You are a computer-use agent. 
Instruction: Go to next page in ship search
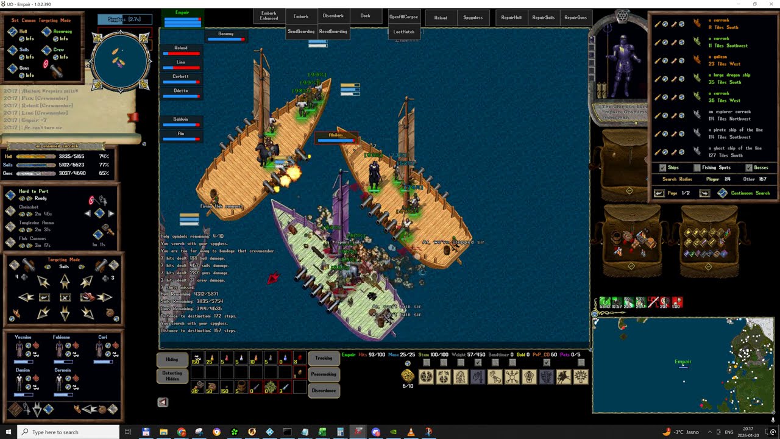click(x=704, y=193)
